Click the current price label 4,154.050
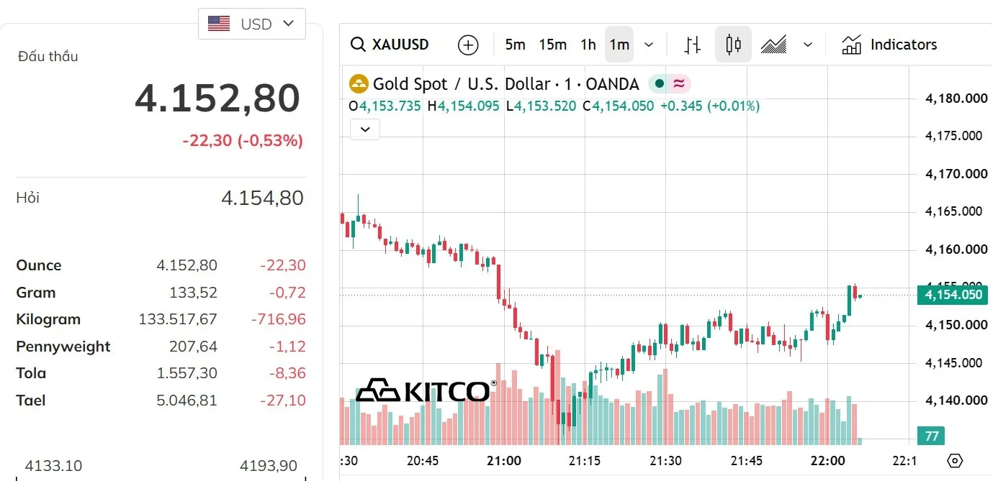The height and width of the screenshot is (481, 998). [953, 295]
